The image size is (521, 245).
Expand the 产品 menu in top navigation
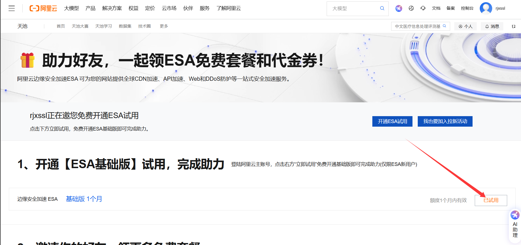coord(90,8)
